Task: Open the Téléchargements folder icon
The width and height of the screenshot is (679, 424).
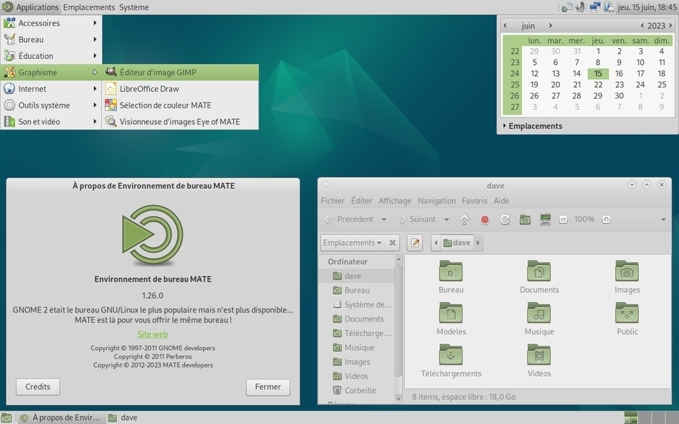Action: tap(451, 361)
